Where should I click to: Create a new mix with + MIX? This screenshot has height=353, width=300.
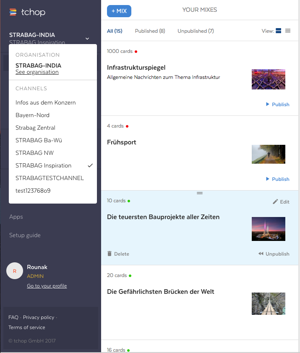[119, 11]
